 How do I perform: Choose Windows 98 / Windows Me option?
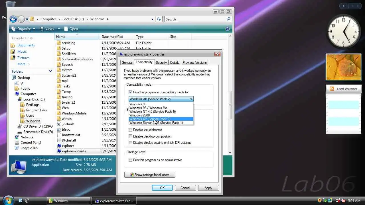coord(161,108)
